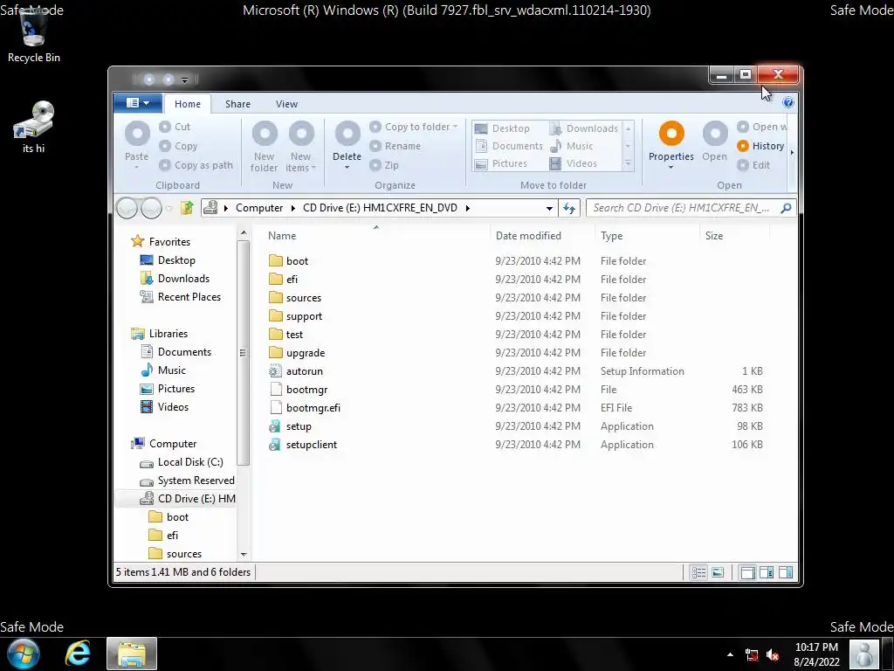Move to Pictures in Move to folder
The image size is (894, 671).
coord(501,163)
